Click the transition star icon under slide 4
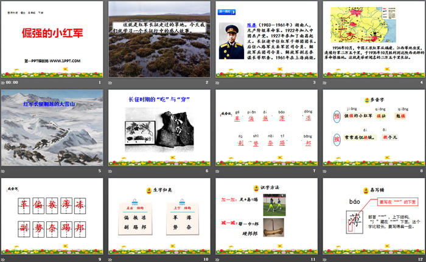Screen dimensions: 426x262 324,83
